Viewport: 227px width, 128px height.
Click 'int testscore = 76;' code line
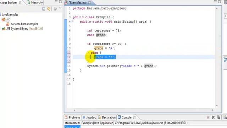[x=104, y=31]
